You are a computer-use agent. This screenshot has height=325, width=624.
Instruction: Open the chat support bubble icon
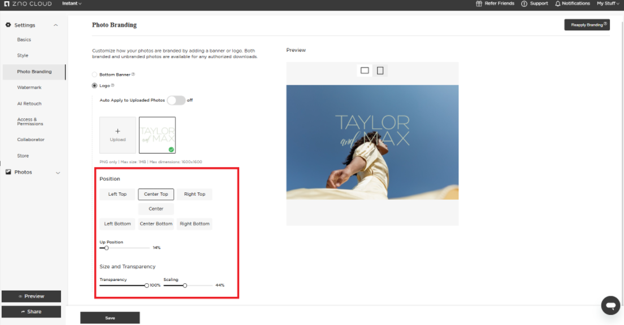610,305
